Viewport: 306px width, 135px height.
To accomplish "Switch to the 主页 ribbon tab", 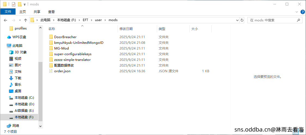I will pos(22,12).
